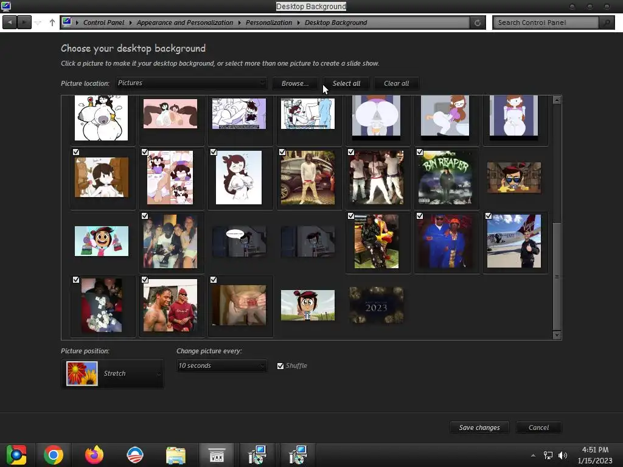Uncheck the man on bench photo checkbox
This screenshot has height=467, width=623.
(351, 216)
